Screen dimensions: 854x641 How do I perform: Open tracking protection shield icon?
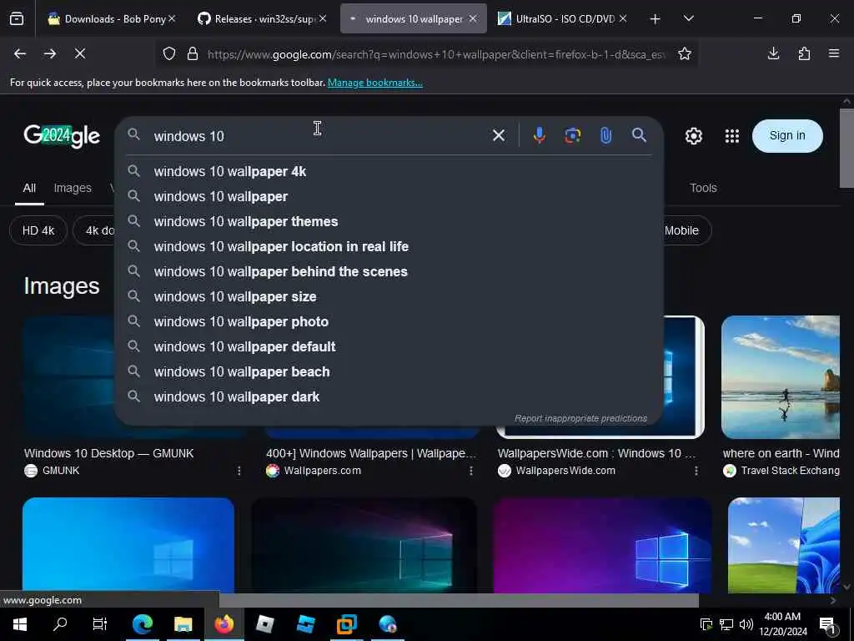(169, 53)
